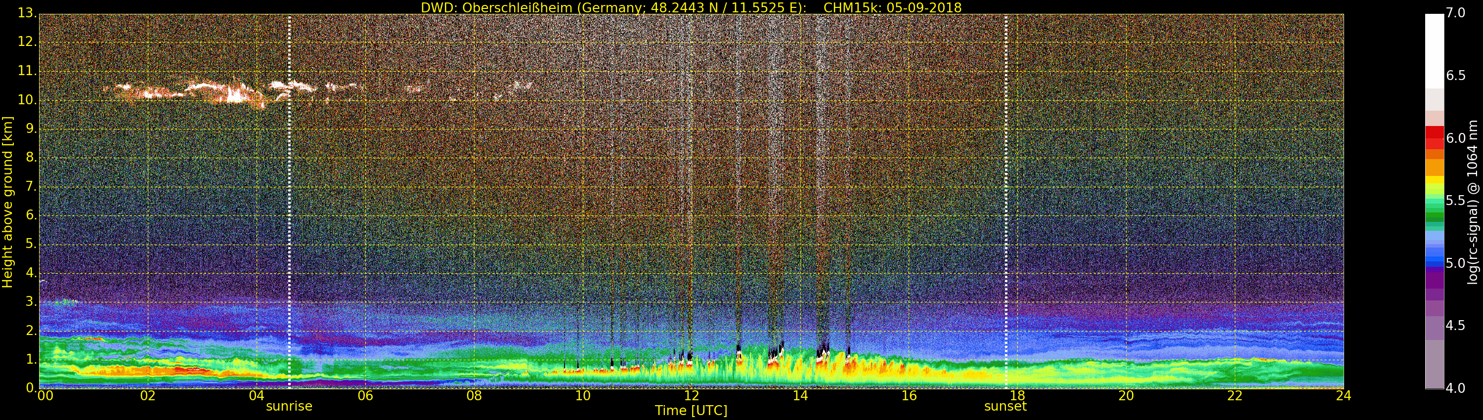Image resolution: width=1483 pixels, height=420 pixels.
Task: Click colorbar tick label '4.0'
Action: tap(1455, 388)
